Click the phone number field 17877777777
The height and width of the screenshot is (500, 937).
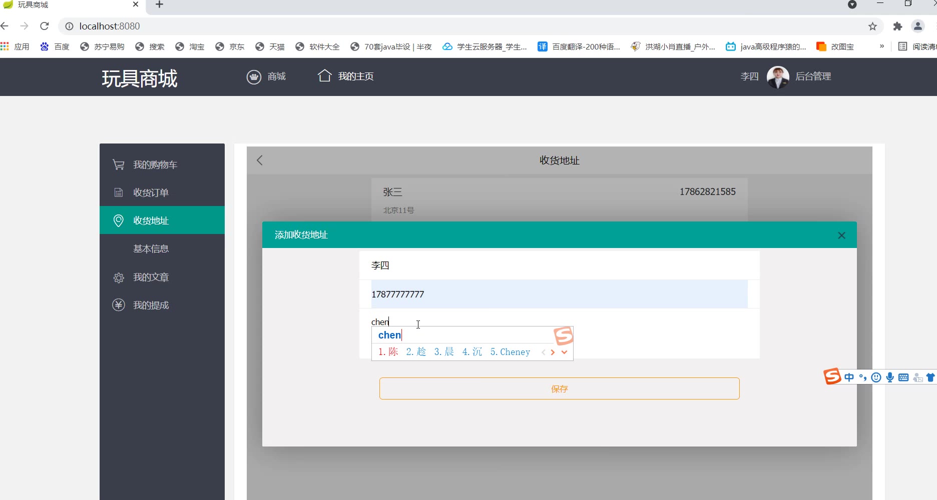tap(559, 294)
